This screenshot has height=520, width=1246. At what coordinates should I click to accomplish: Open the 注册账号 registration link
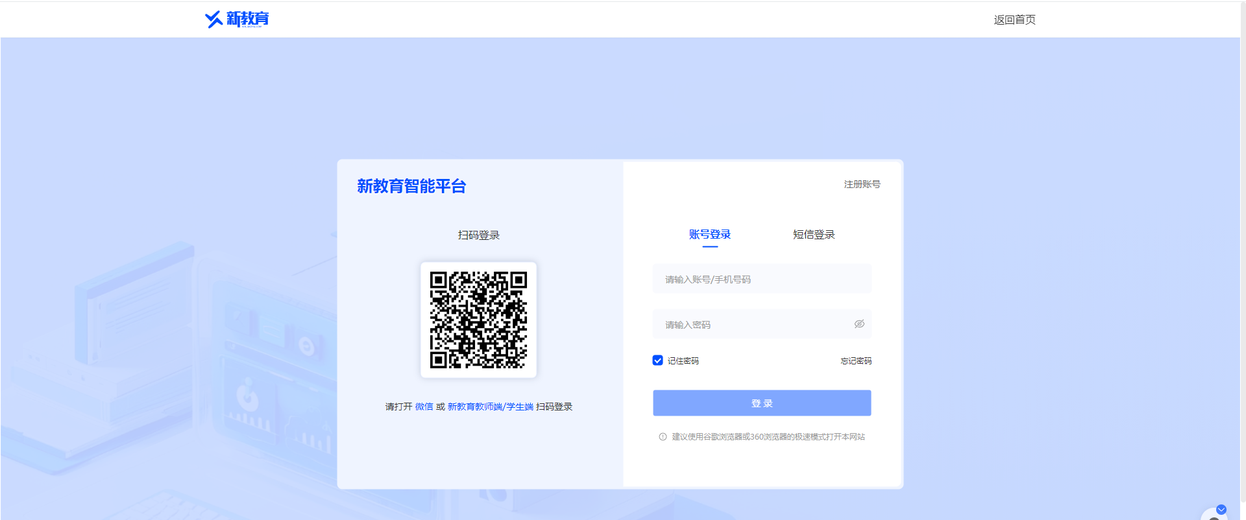pos(862,184)
